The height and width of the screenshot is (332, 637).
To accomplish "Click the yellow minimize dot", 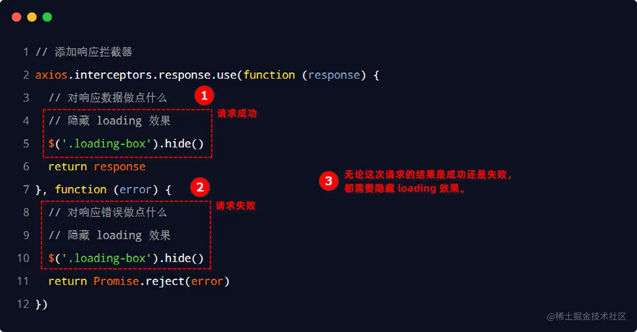I will (32, 17).
